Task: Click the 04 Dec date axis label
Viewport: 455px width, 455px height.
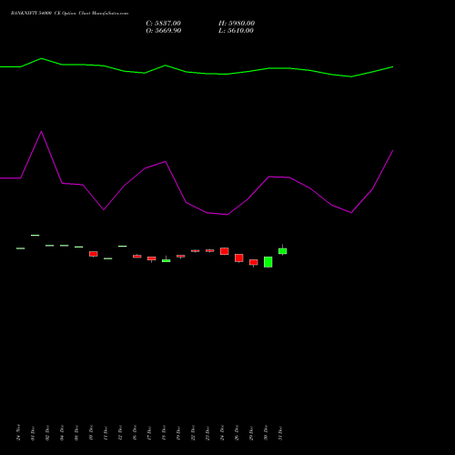Action: 63,433
